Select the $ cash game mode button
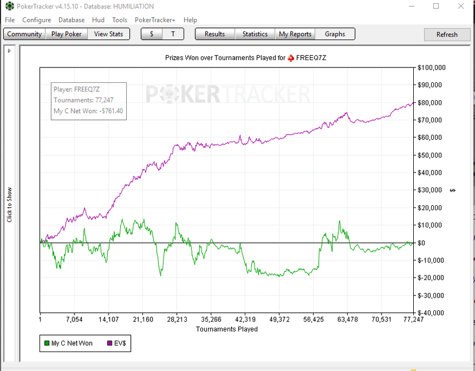 [152, 34]
